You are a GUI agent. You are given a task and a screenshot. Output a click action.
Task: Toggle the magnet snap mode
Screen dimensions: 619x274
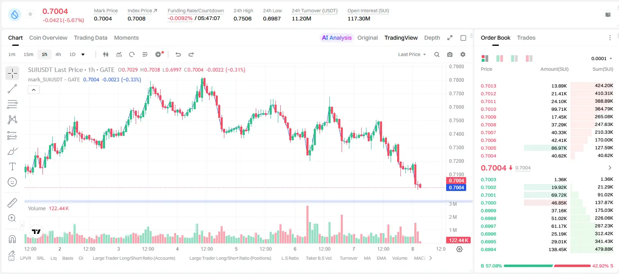[x=12, y=239]
